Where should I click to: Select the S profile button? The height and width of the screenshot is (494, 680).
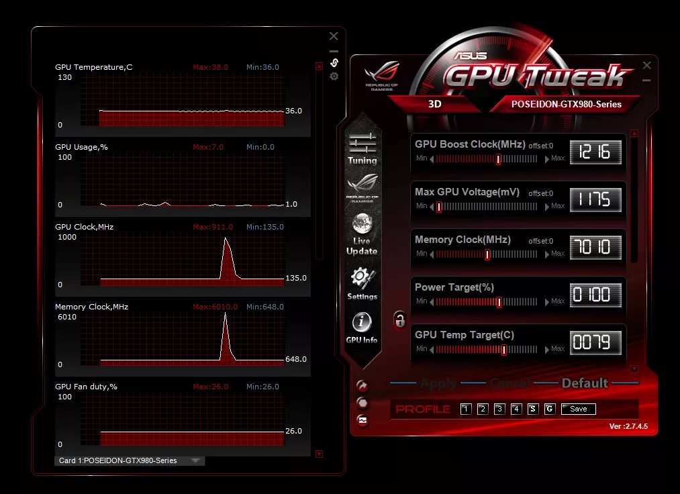[x=533, y=409]
